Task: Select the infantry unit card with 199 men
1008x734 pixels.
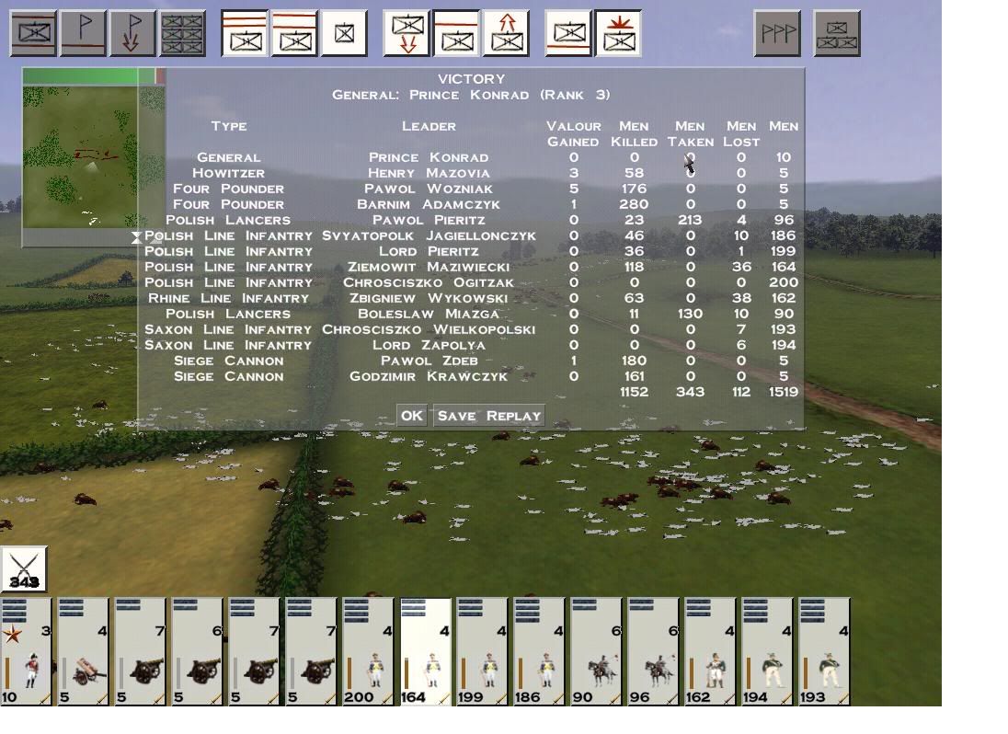Action: click(x=482, y=652)
